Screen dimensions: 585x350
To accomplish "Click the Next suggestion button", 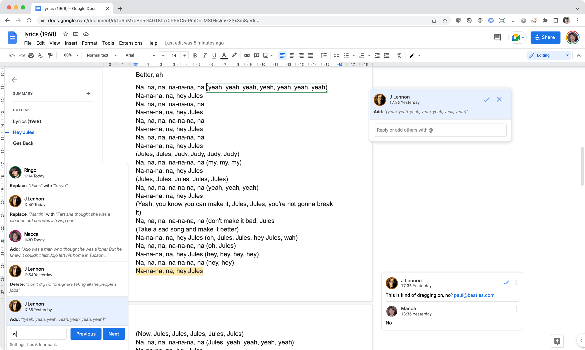I will 114,334.
